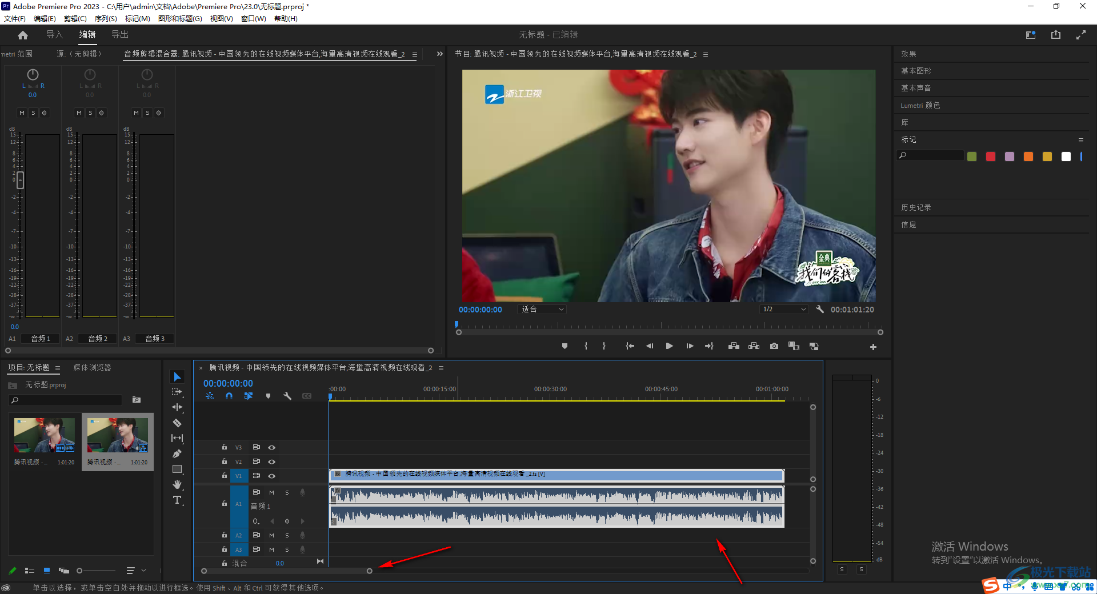Export a frame with camera icon
Screen dimensions: 1097x594
click(774, 346)
